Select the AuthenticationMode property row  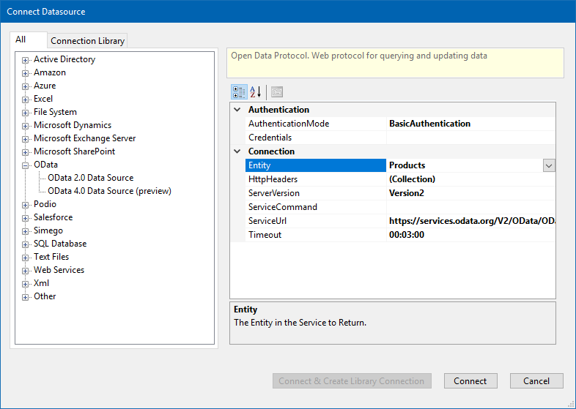(x=400, y=124)
